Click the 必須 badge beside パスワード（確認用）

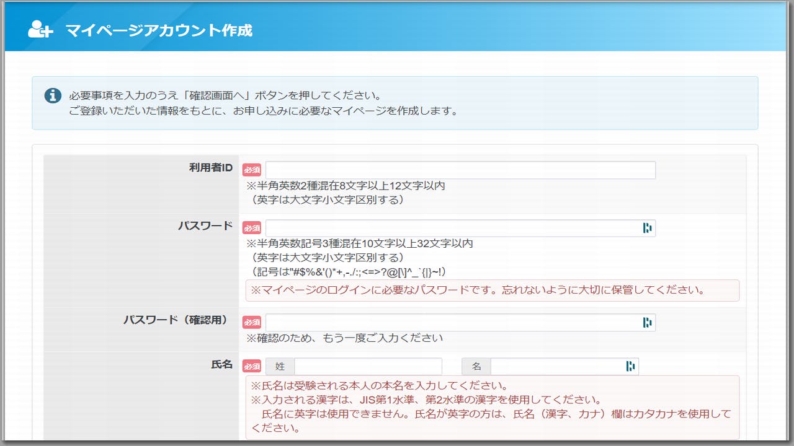[252, 322]
